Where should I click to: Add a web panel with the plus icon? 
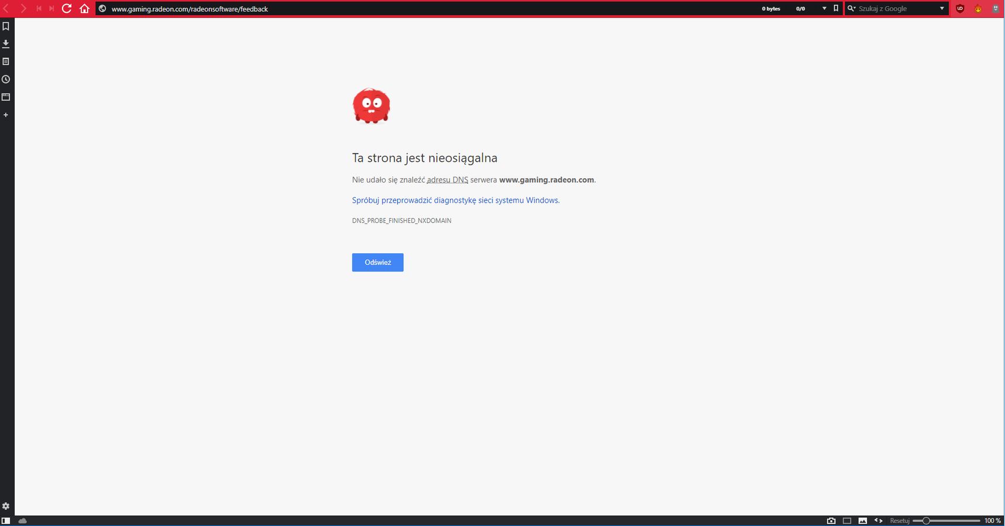[x=6, y=115]
